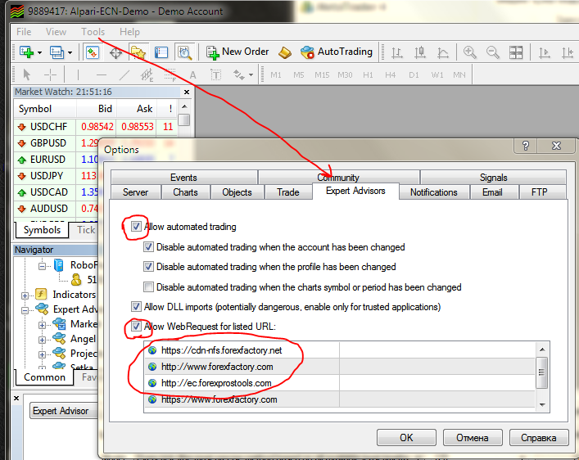Viewport: 579px width, 460px height.
Task: Select the http://www.forexfactory.com URL row
Action: (340, 367)
